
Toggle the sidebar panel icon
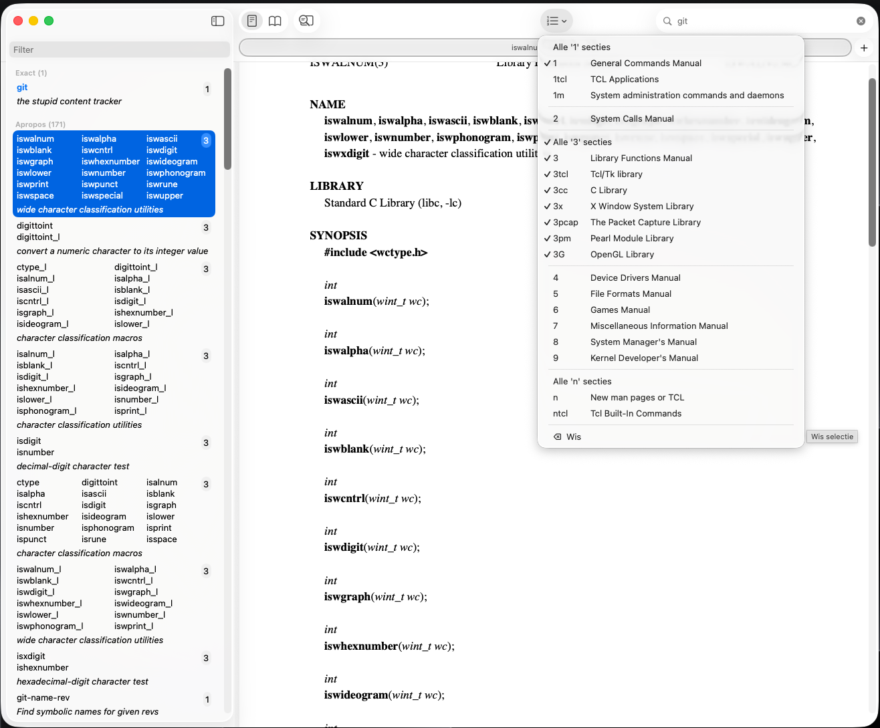pos(217,21)
